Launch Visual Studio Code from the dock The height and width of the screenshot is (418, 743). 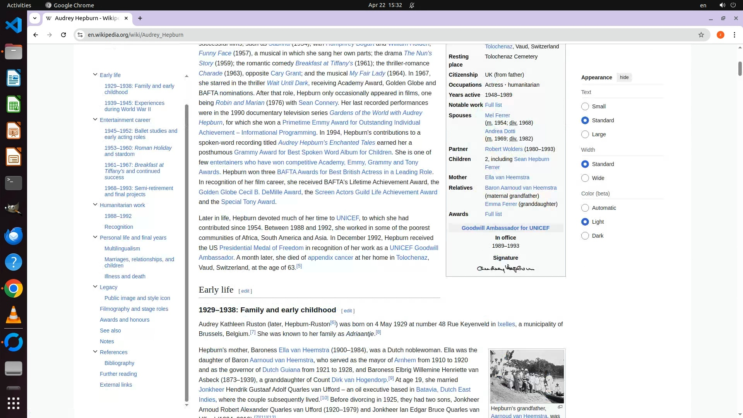pos(14,26)
